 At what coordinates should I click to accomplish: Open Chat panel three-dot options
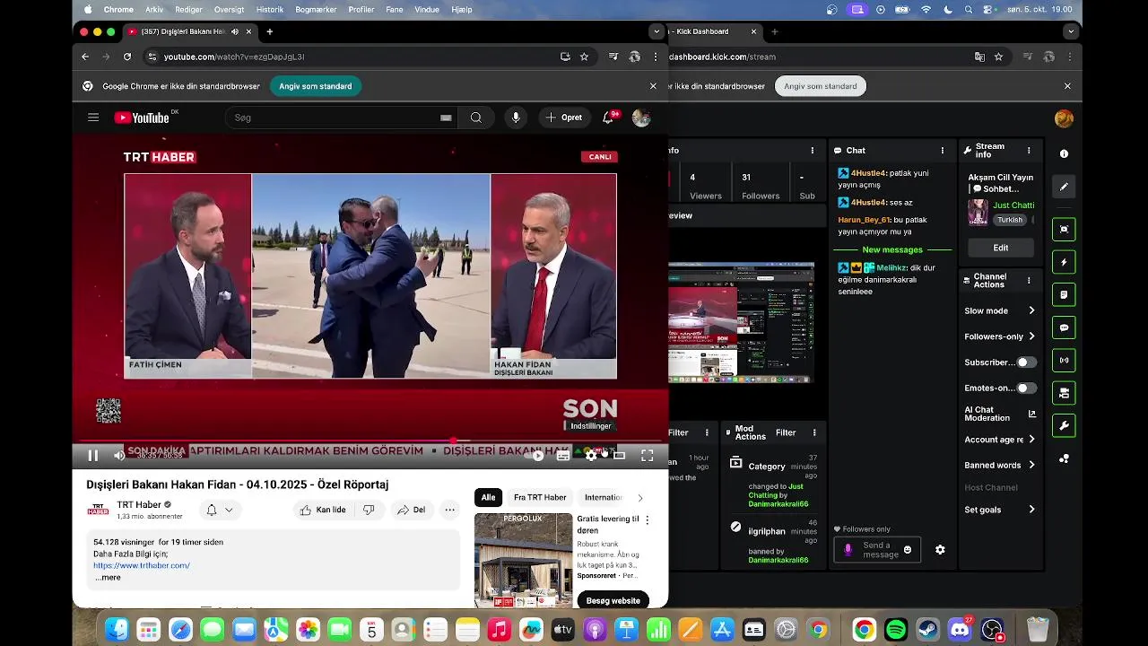(943, 151)
